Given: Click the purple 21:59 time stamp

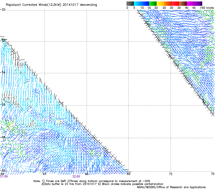Looking at the screenshot, I should click(x=4, y=176).
